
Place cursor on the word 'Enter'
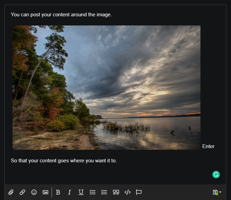coord(208,146)
